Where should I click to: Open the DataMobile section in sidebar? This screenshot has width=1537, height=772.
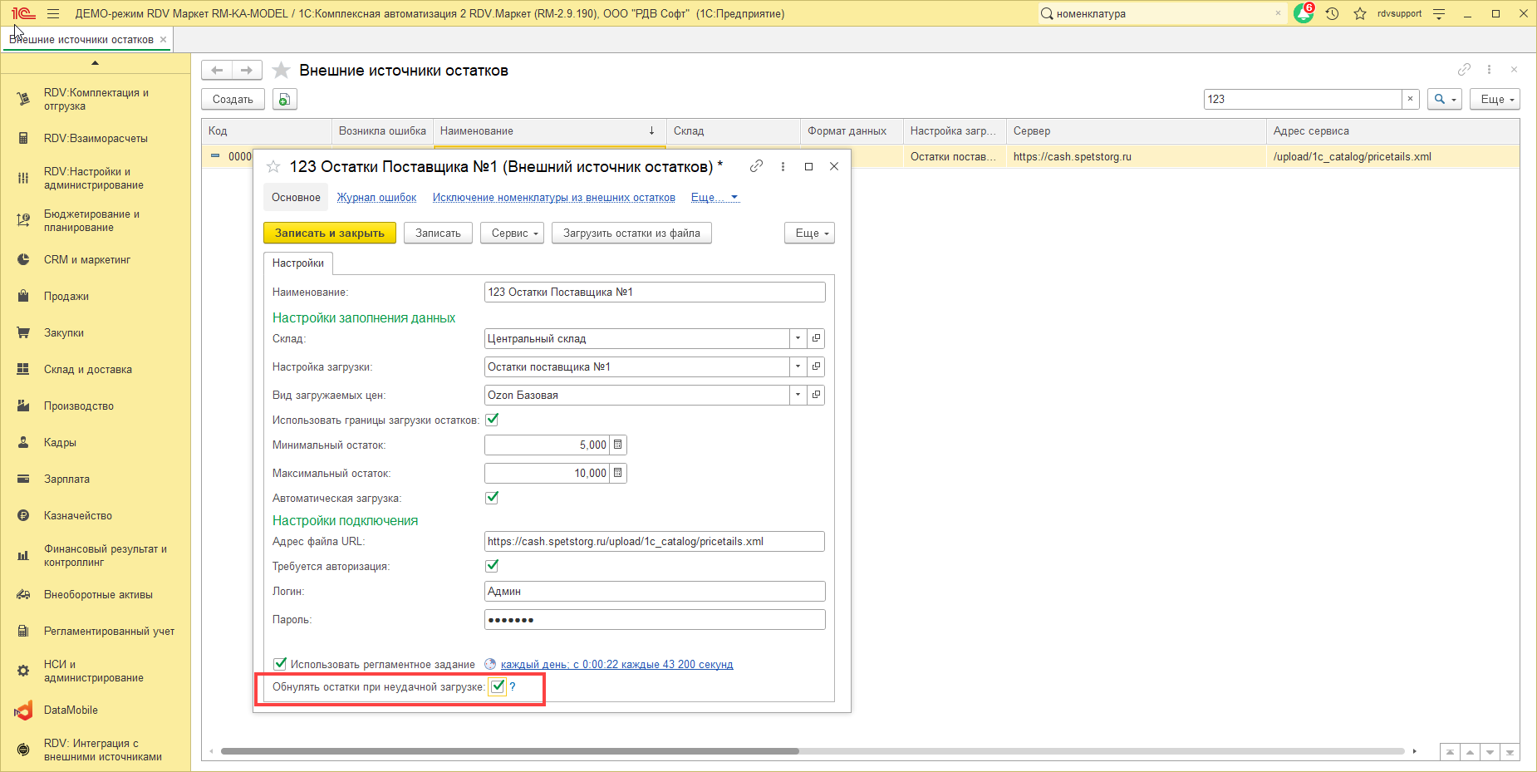tap(71, 711)
